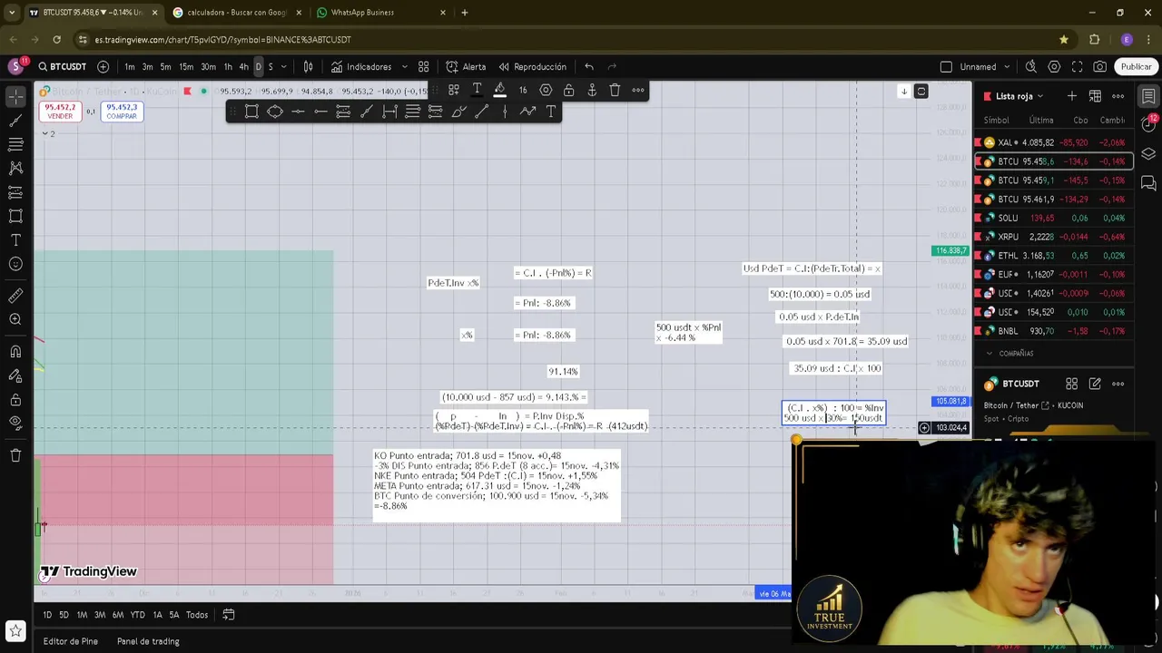Toggle magnet mode in left sidebar
Screen dimensions: 1162x653
(15, 351)
